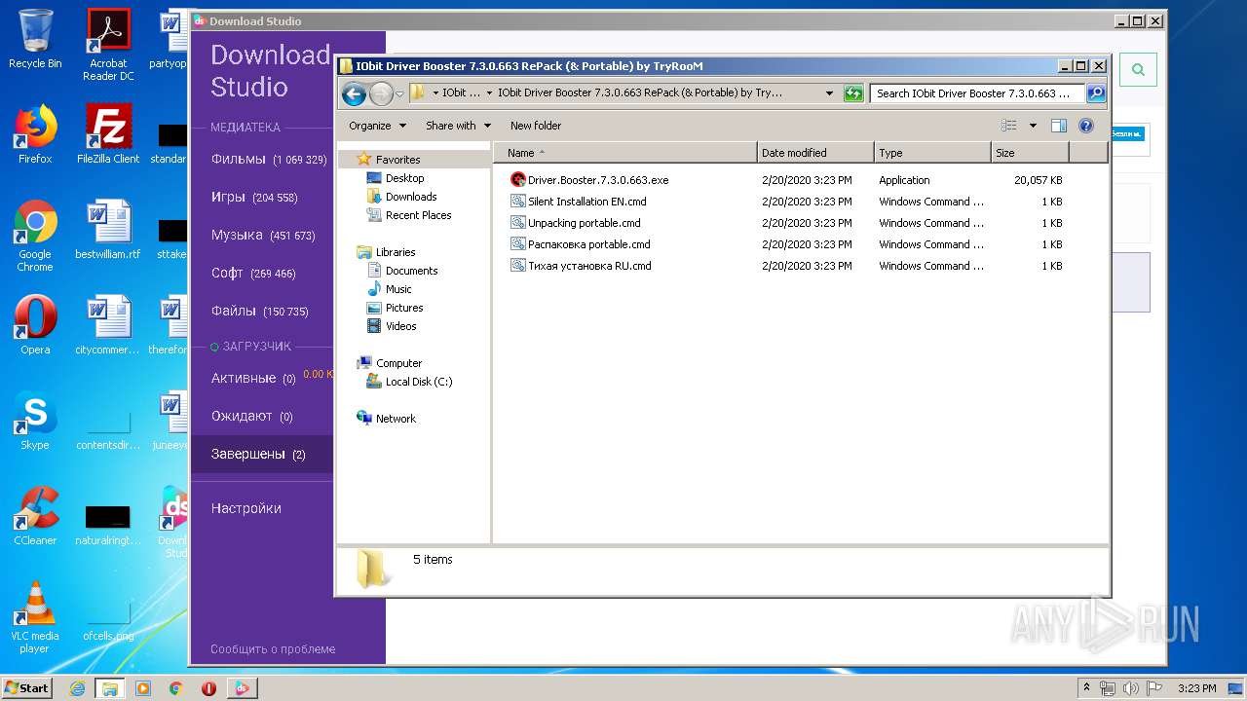Select Silent Installation EN.cmd file

[x=586, y=202]
